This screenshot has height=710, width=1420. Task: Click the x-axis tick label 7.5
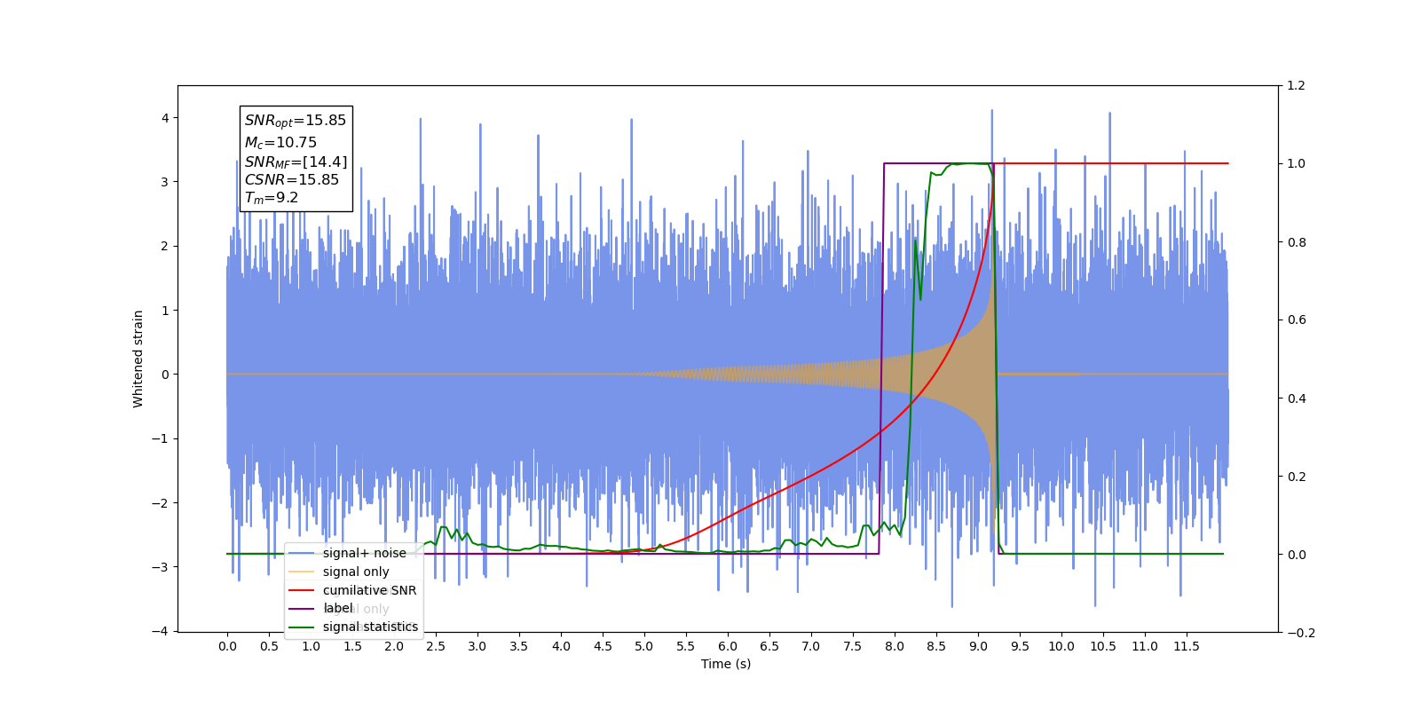(x=853, y=646)
